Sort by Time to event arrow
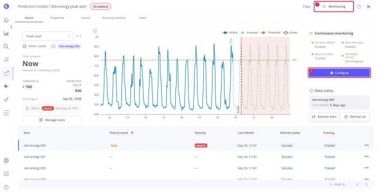Screen dimensions: 378x194 132,133
